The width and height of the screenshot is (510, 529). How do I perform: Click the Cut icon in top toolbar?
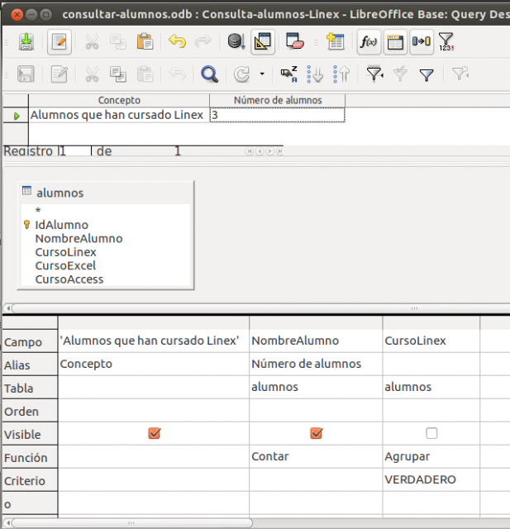92,42
